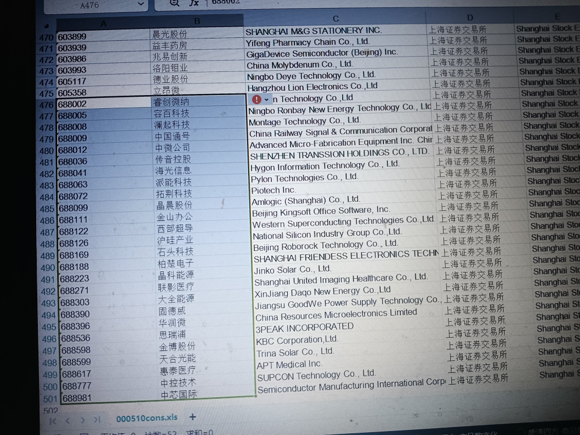The height and width of the screenshot is (435, 580).
Task: Click the Name Box showing A476
Action: tap(96, 5)
